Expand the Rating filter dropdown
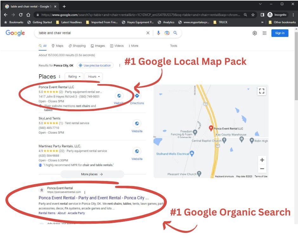298x249 pixels. [x=74, y=76]
